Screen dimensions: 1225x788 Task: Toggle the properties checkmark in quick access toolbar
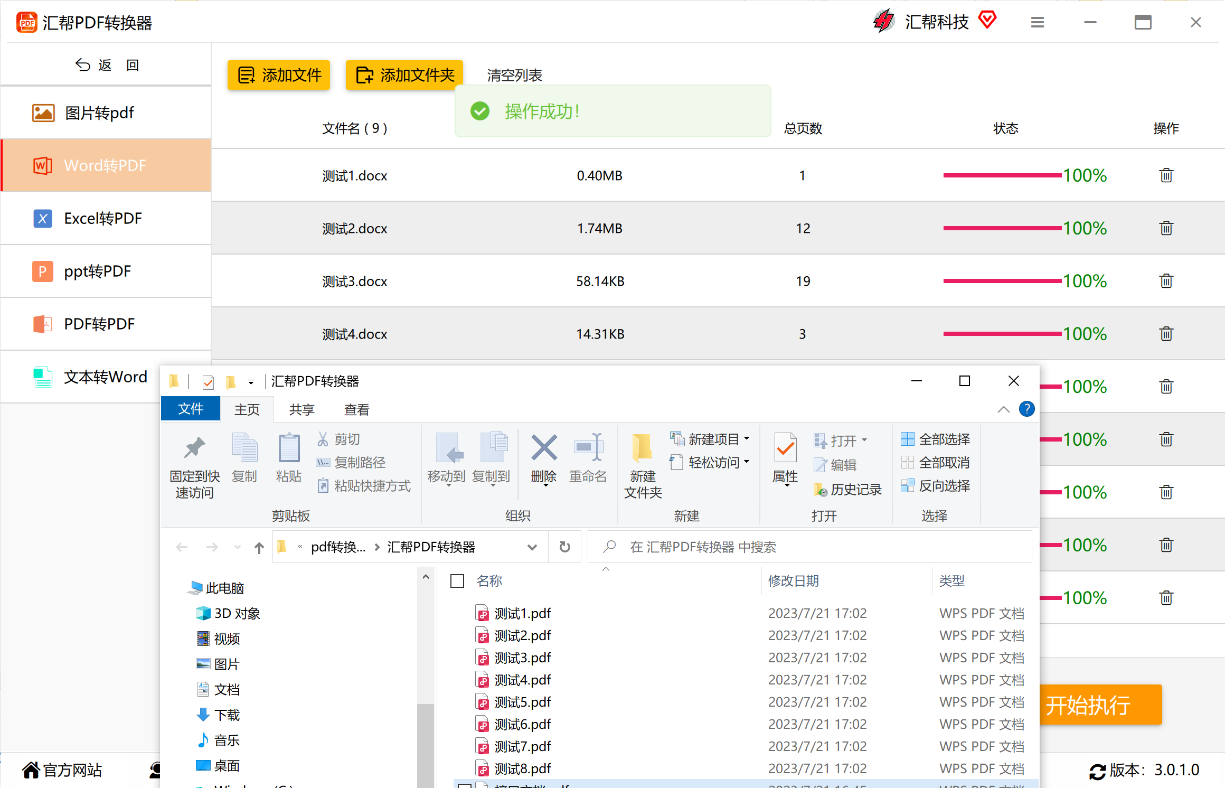(208, 381)
